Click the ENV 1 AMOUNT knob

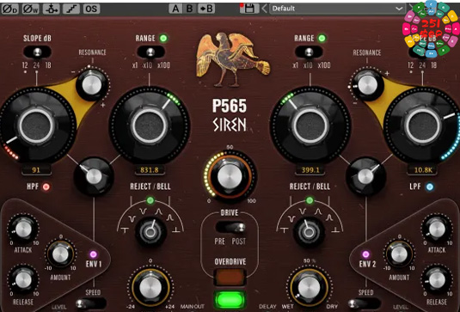coord(60,254)
